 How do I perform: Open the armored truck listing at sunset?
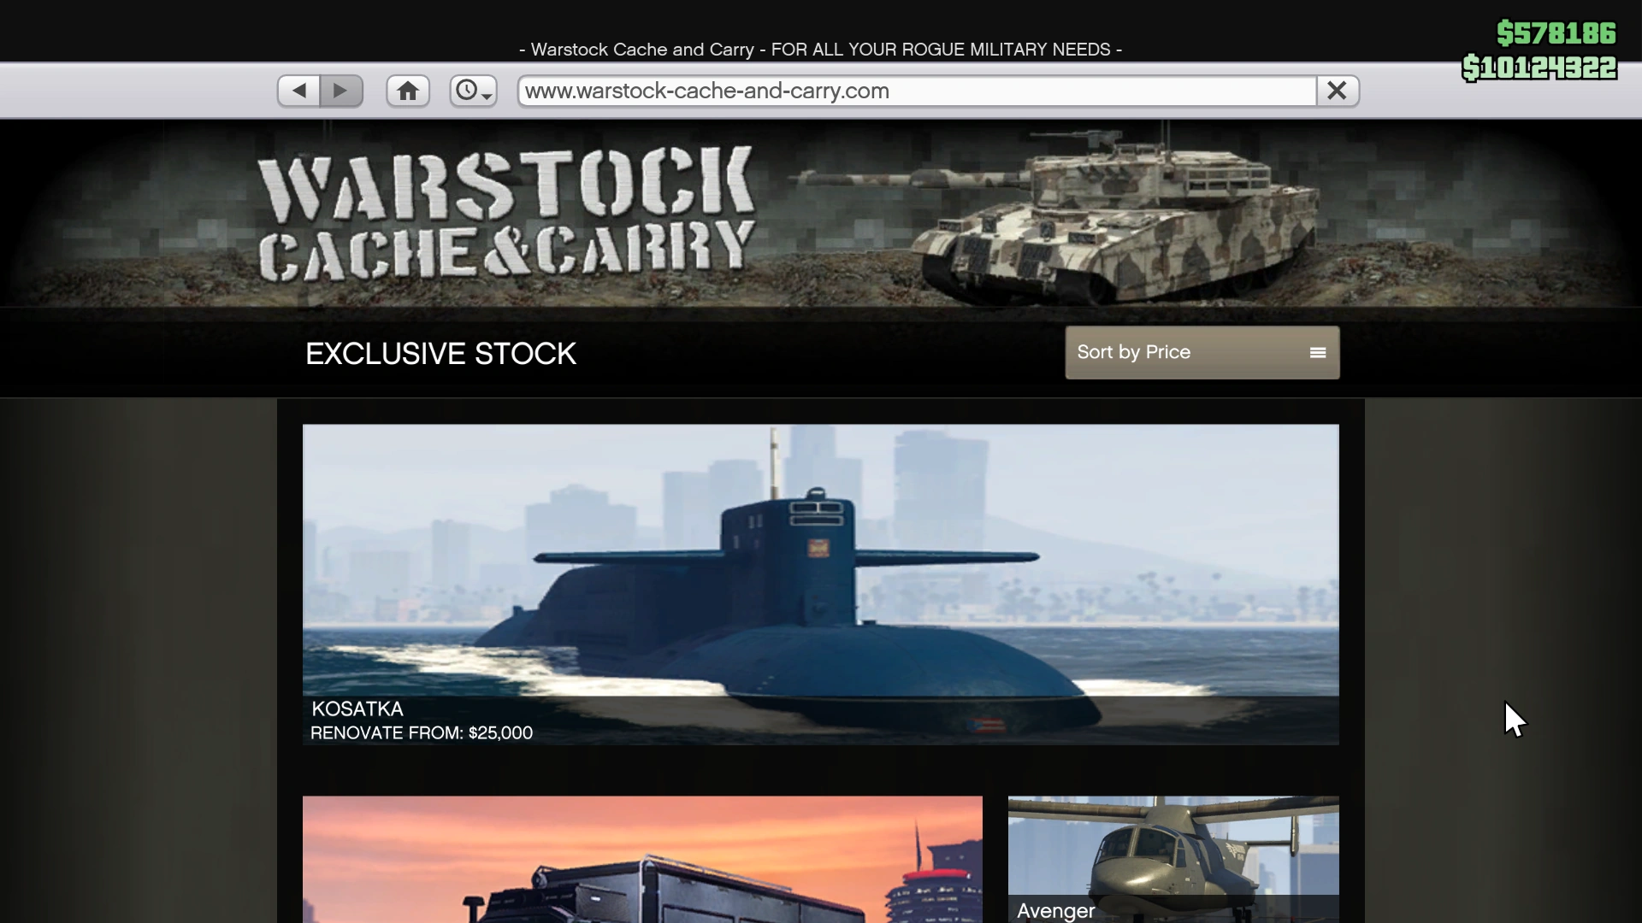tap(641, 859)
